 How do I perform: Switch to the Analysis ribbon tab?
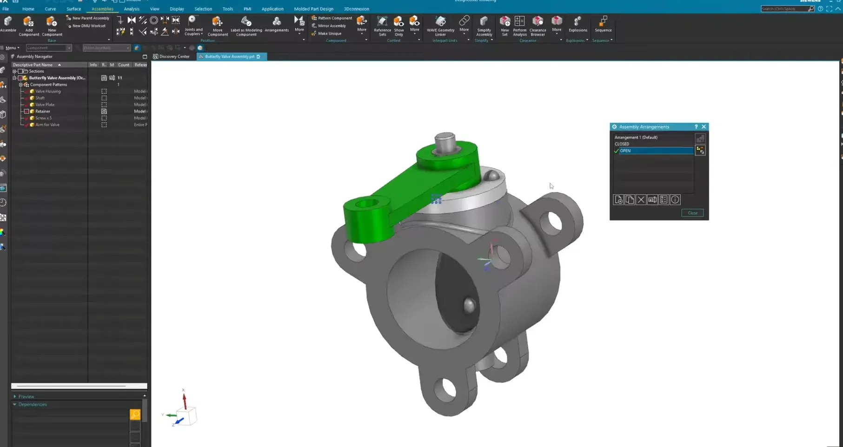click(x=132, y=9)
